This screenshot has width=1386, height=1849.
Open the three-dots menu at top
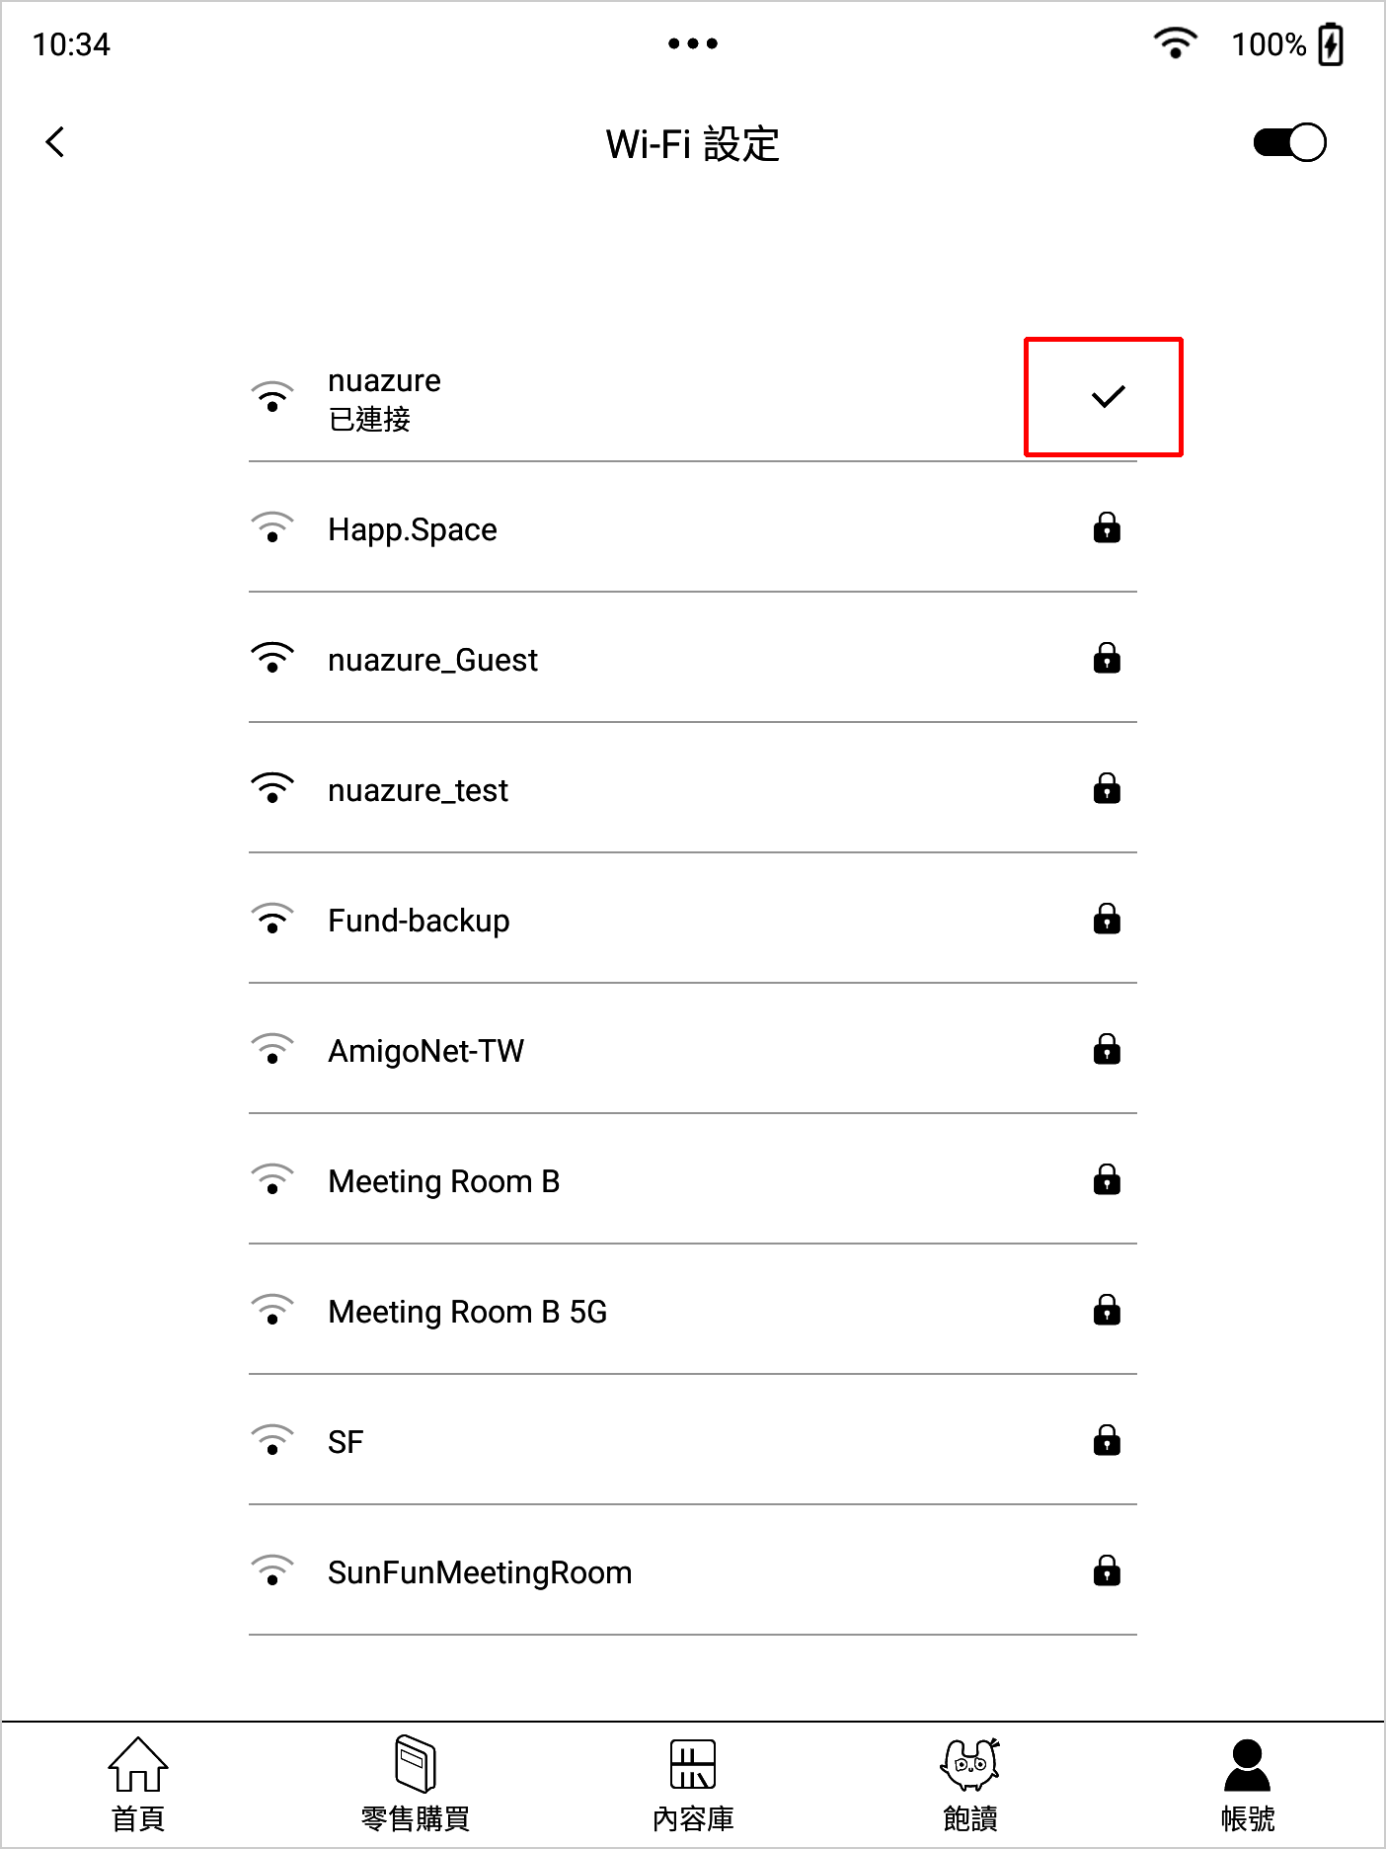(693, 43)
